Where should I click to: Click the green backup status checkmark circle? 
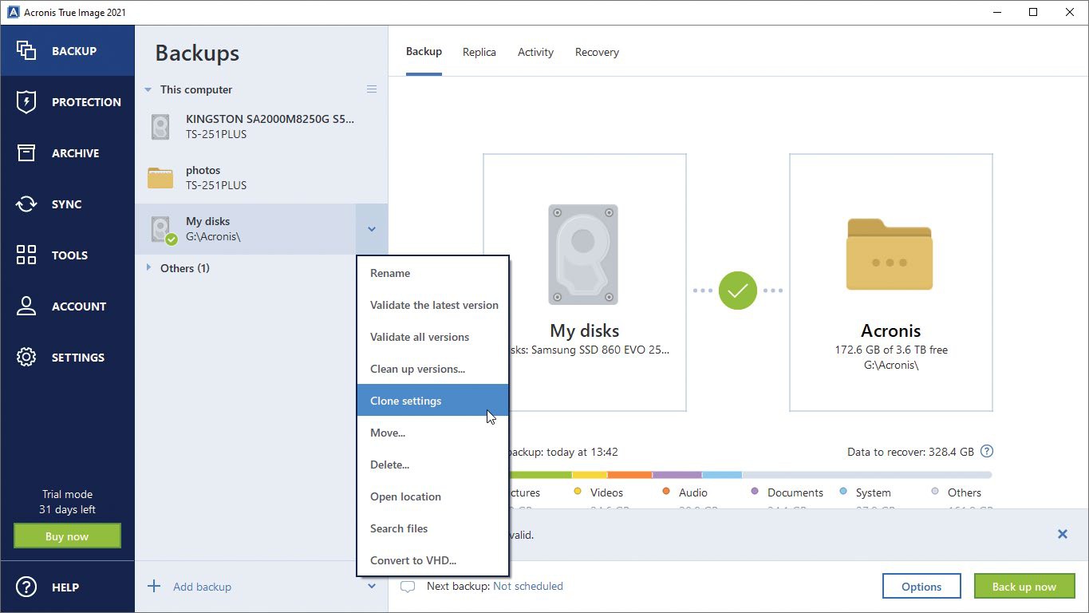[x=738, y=291]
